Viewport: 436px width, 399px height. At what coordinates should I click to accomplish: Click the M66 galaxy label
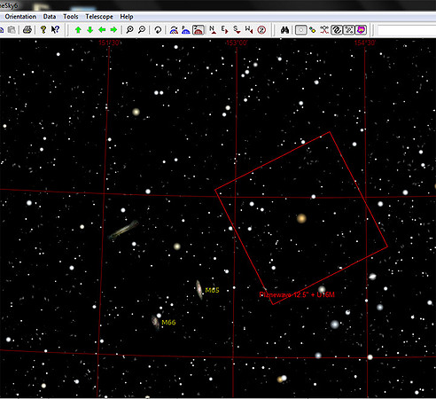click(168, 322)
